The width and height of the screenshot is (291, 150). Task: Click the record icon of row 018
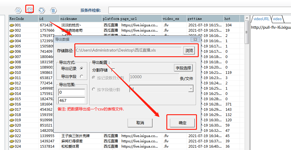[12, 115]
